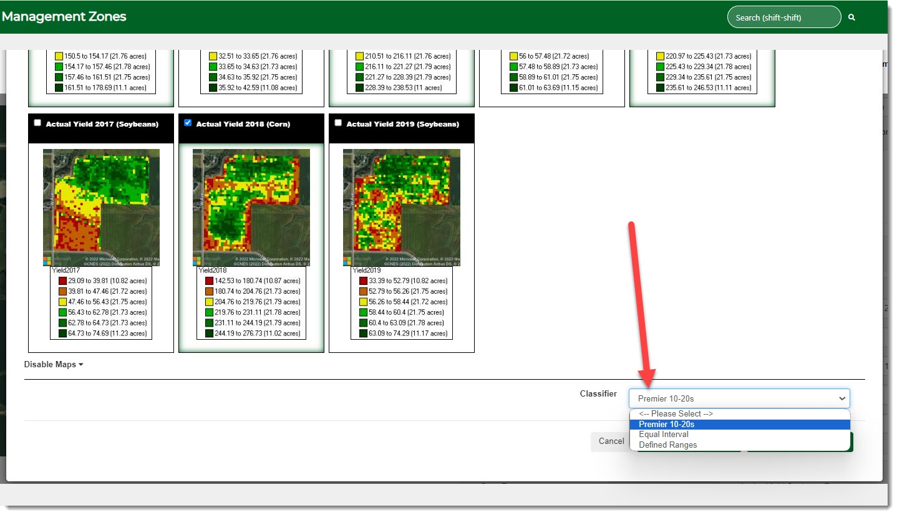This screenshot has height=515, width=897.
Task: Click the Management Zones header title
Action: 64,17
